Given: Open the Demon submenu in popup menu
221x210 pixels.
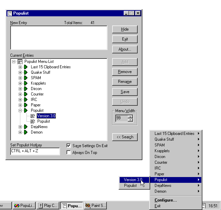Looking at the screenshot, I should click(176, 191).
